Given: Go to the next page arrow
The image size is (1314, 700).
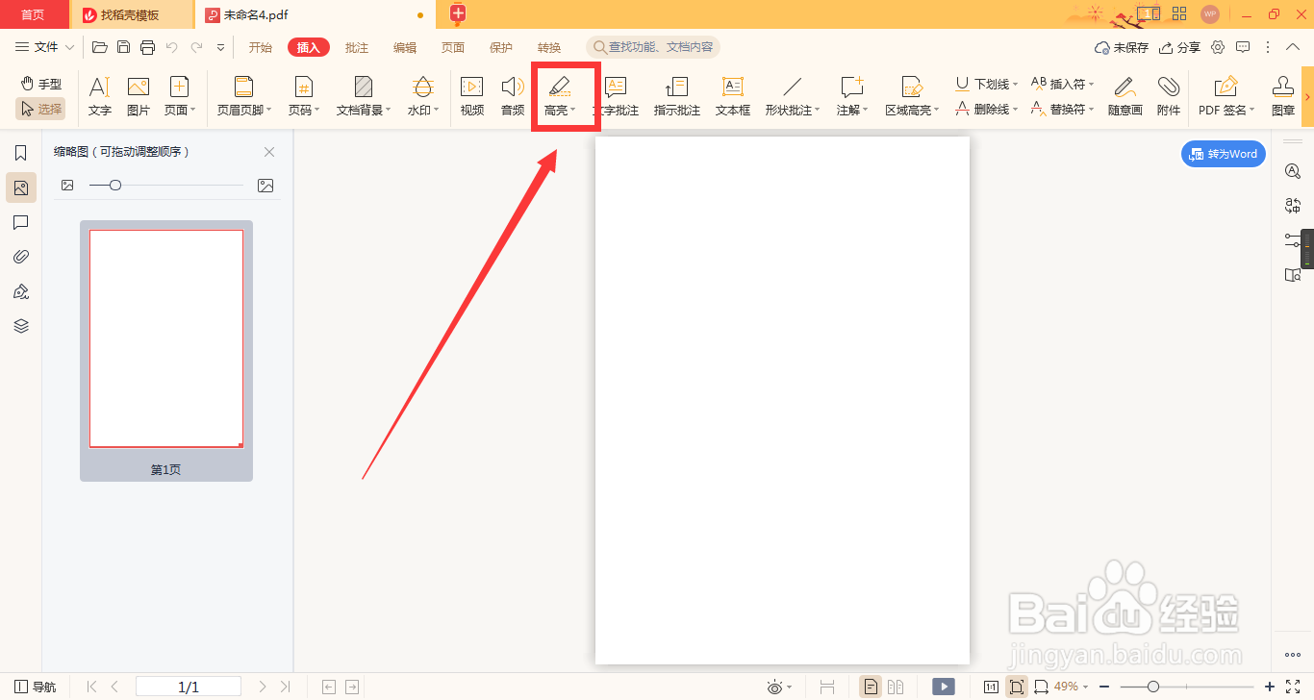Looking at the screenshot, I should [x=263, y=687].
